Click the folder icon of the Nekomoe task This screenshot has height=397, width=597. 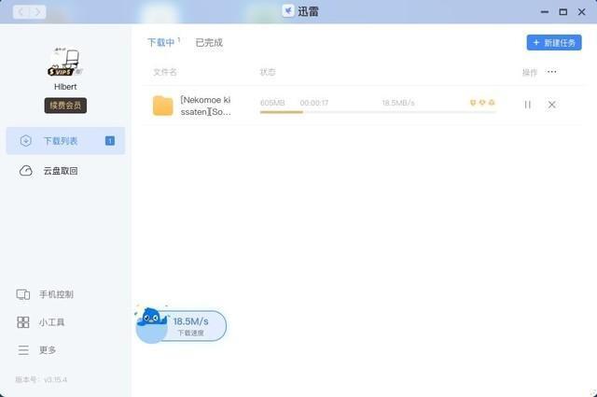coord(163,106)
